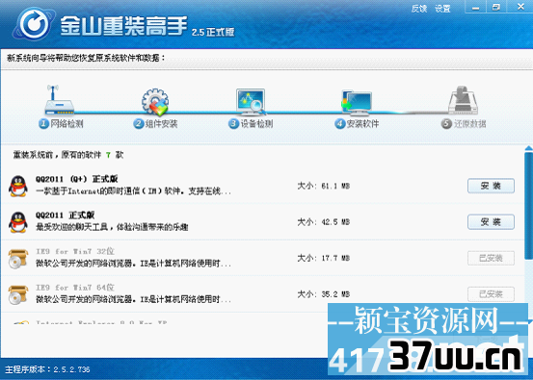Click title text QQ2011 (Q+) 正式版
This screenshot has width=533, height=380.
click(x=77, y=179)
